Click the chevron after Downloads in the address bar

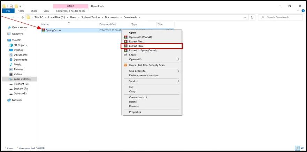coord(139,17)
